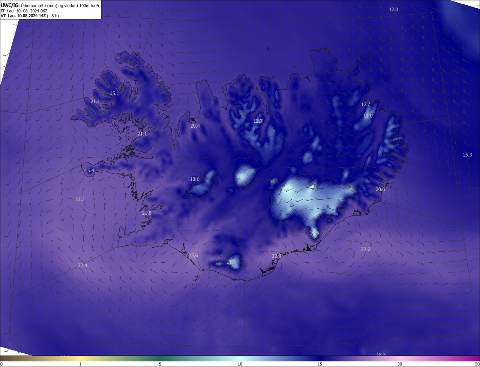The image size is (480, 367).
Task: Click the 22.9 value label
Action: click(x=276, y=256)
